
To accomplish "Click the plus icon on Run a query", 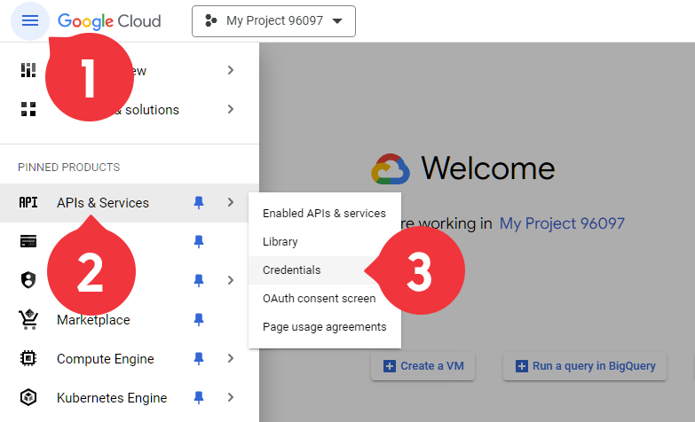I will click(522, 366).
